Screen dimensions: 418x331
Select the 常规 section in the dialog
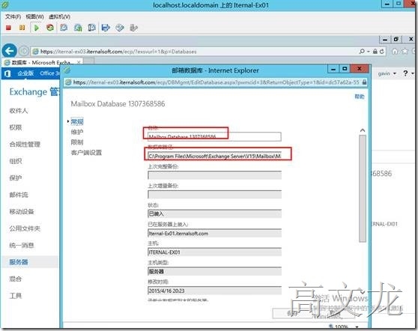coord(77,122)
